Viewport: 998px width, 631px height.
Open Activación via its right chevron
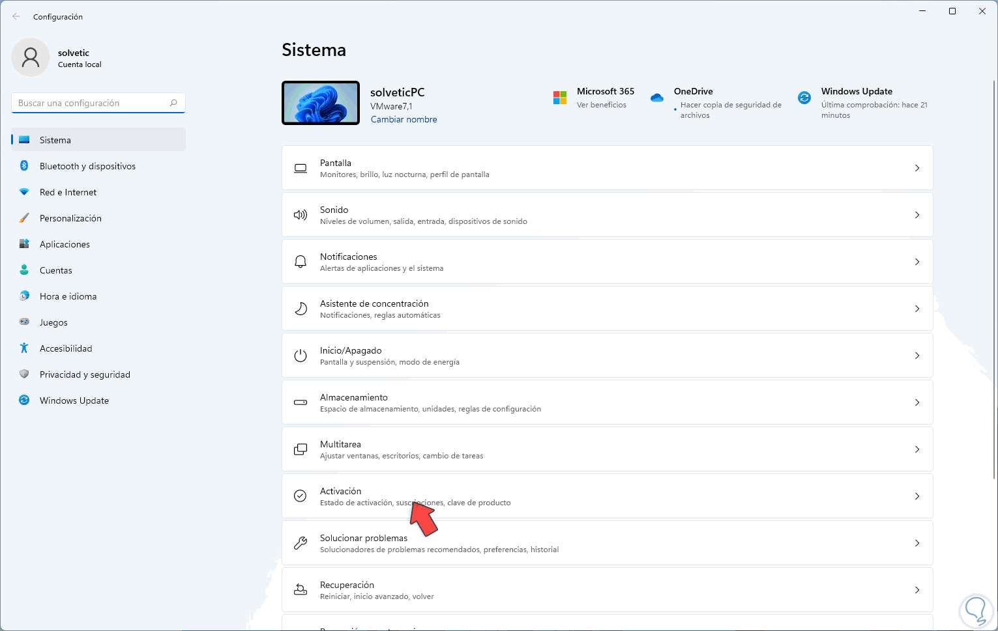917,496
